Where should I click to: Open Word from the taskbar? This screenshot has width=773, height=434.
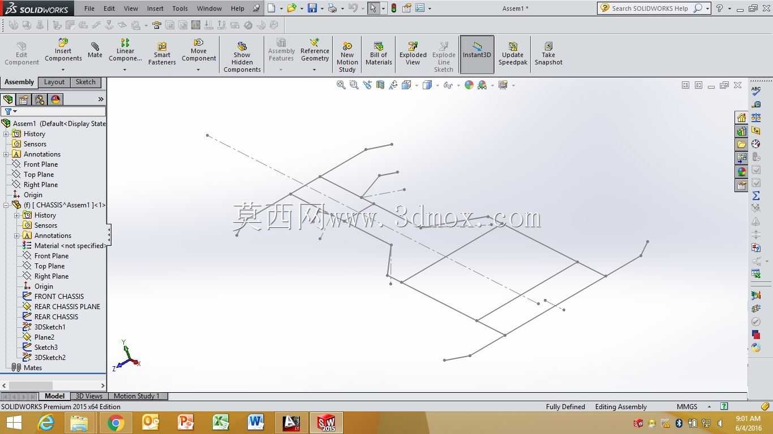pyautogui.click(x=256, y=422)
